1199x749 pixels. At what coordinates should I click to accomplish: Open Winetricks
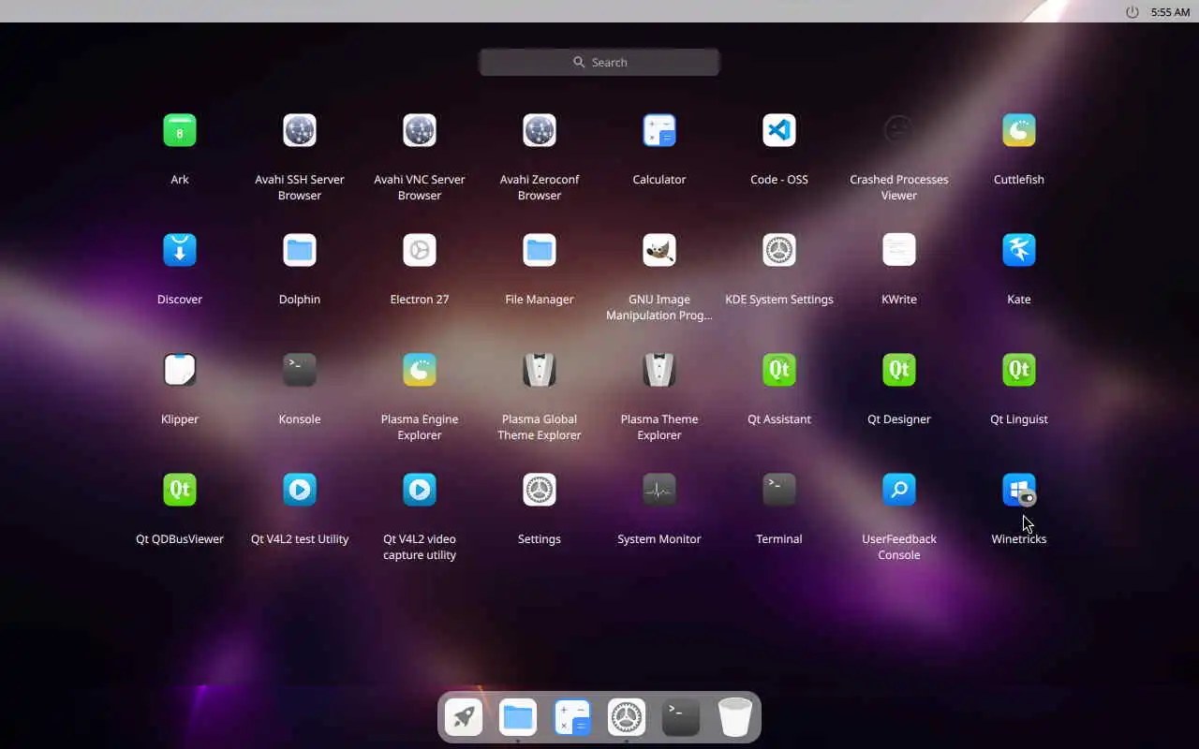pos(1019,490)
